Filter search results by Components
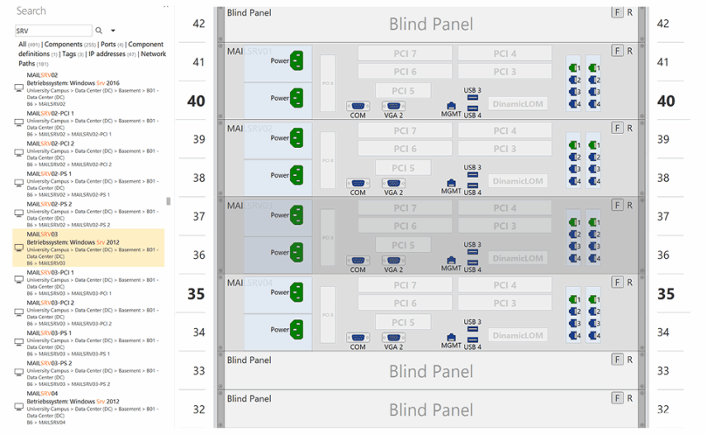 tap(64, 45)
